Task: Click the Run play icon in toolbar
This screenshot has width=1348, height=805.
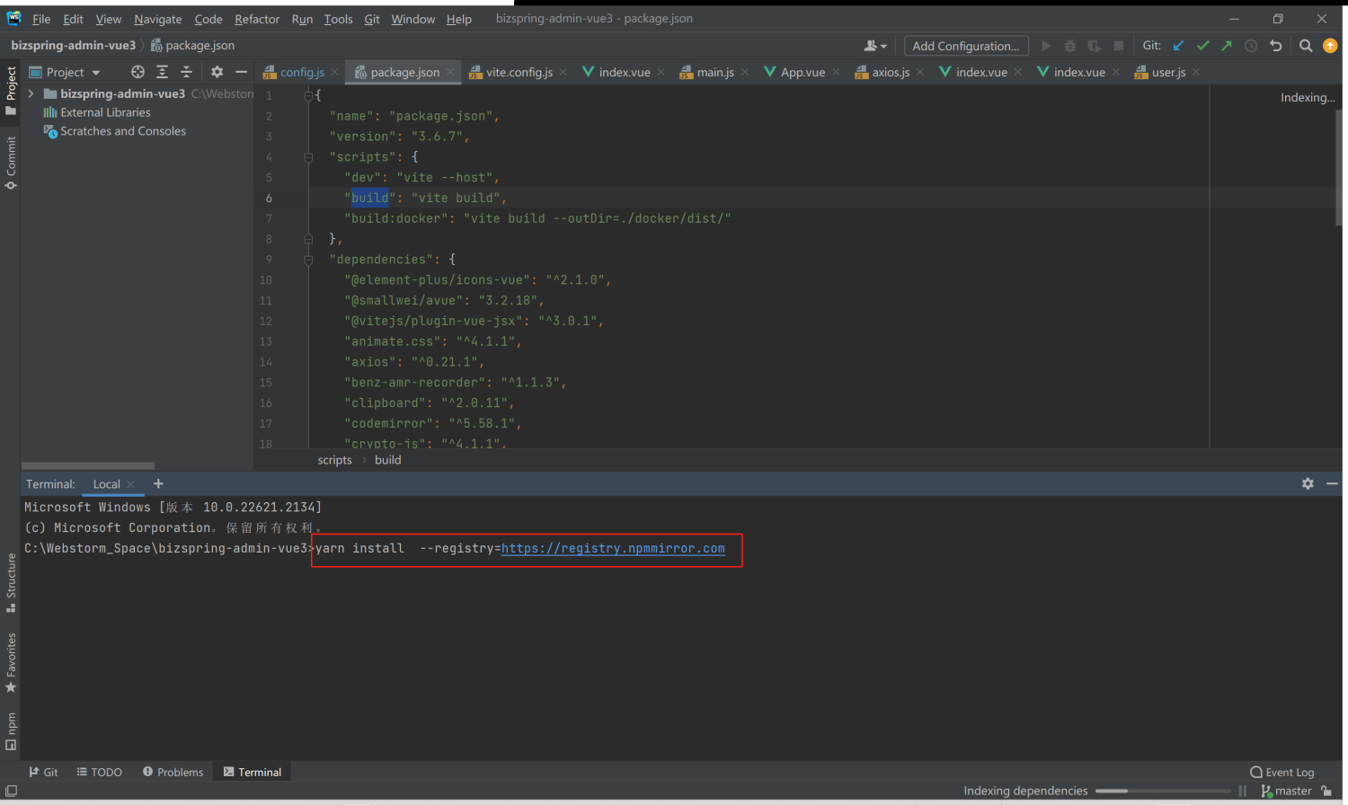Action: [1046, 46]
